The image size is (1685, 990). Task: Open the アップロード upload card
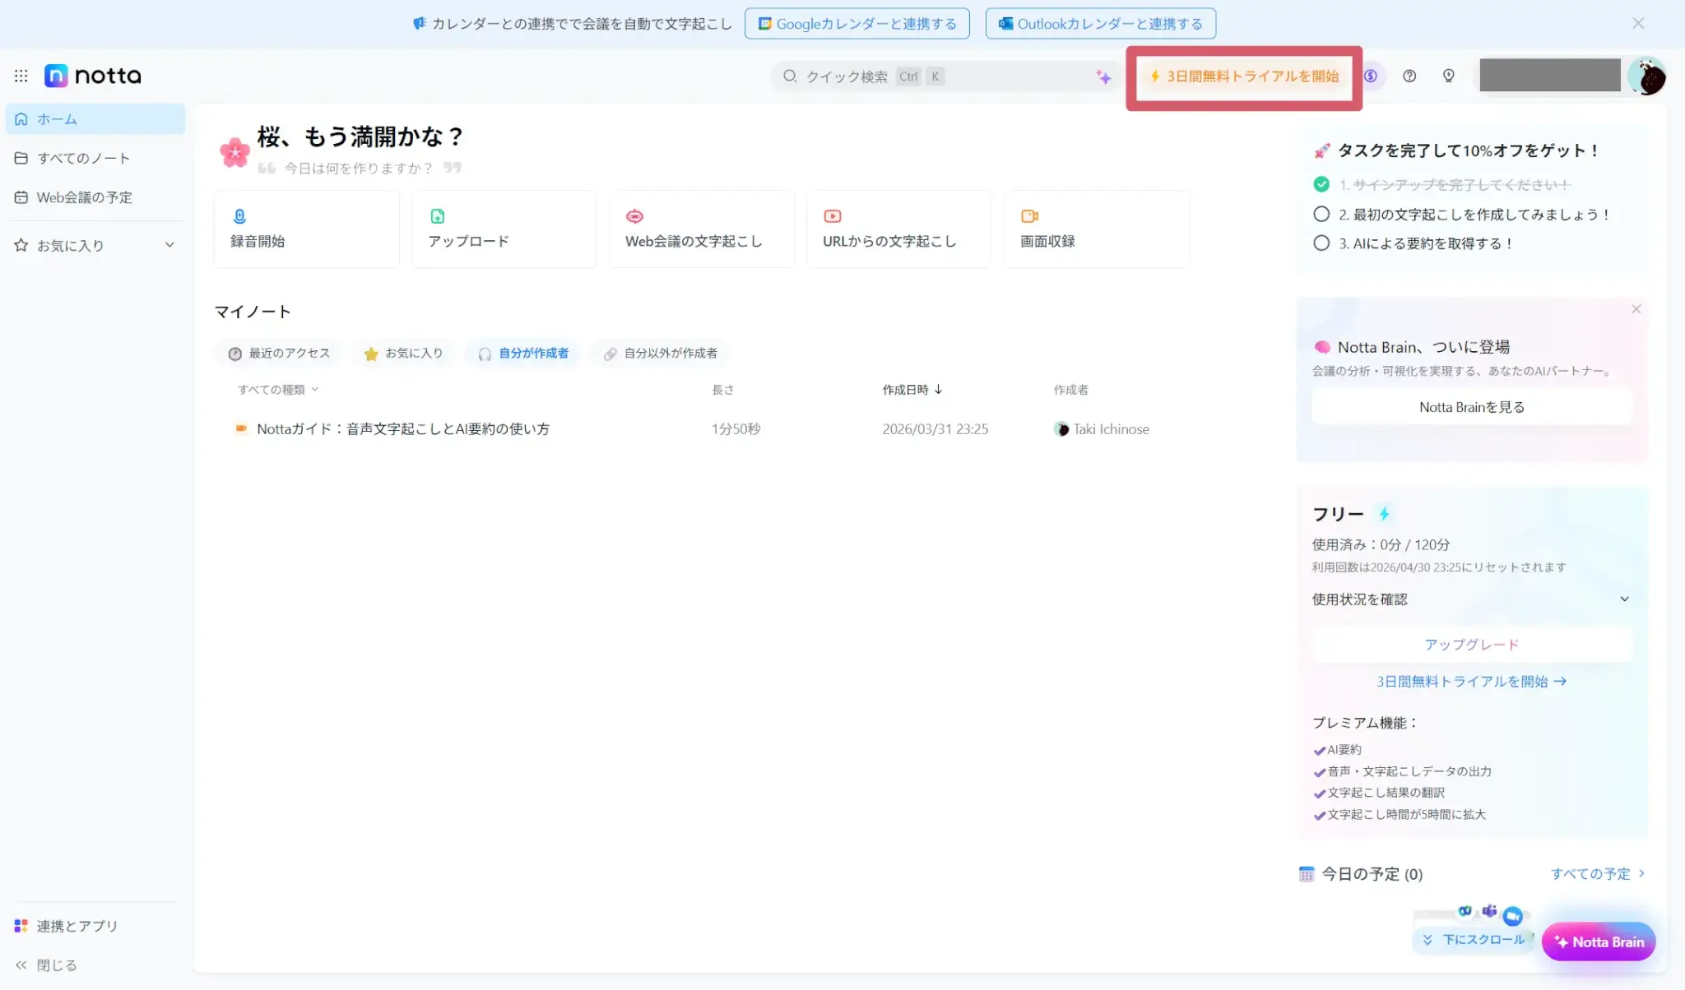pyautogui.click(x=504, y=229)
